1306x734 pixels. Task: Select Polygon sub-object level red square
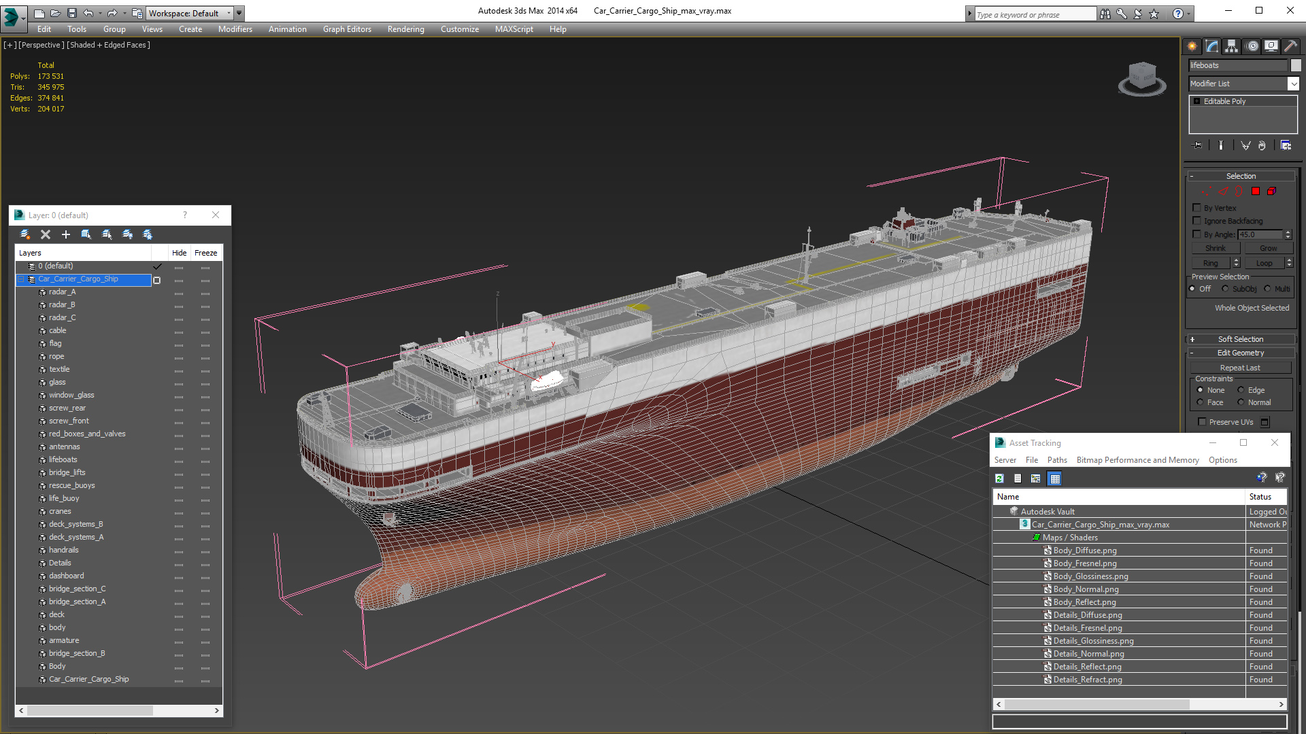(1256, 191)
